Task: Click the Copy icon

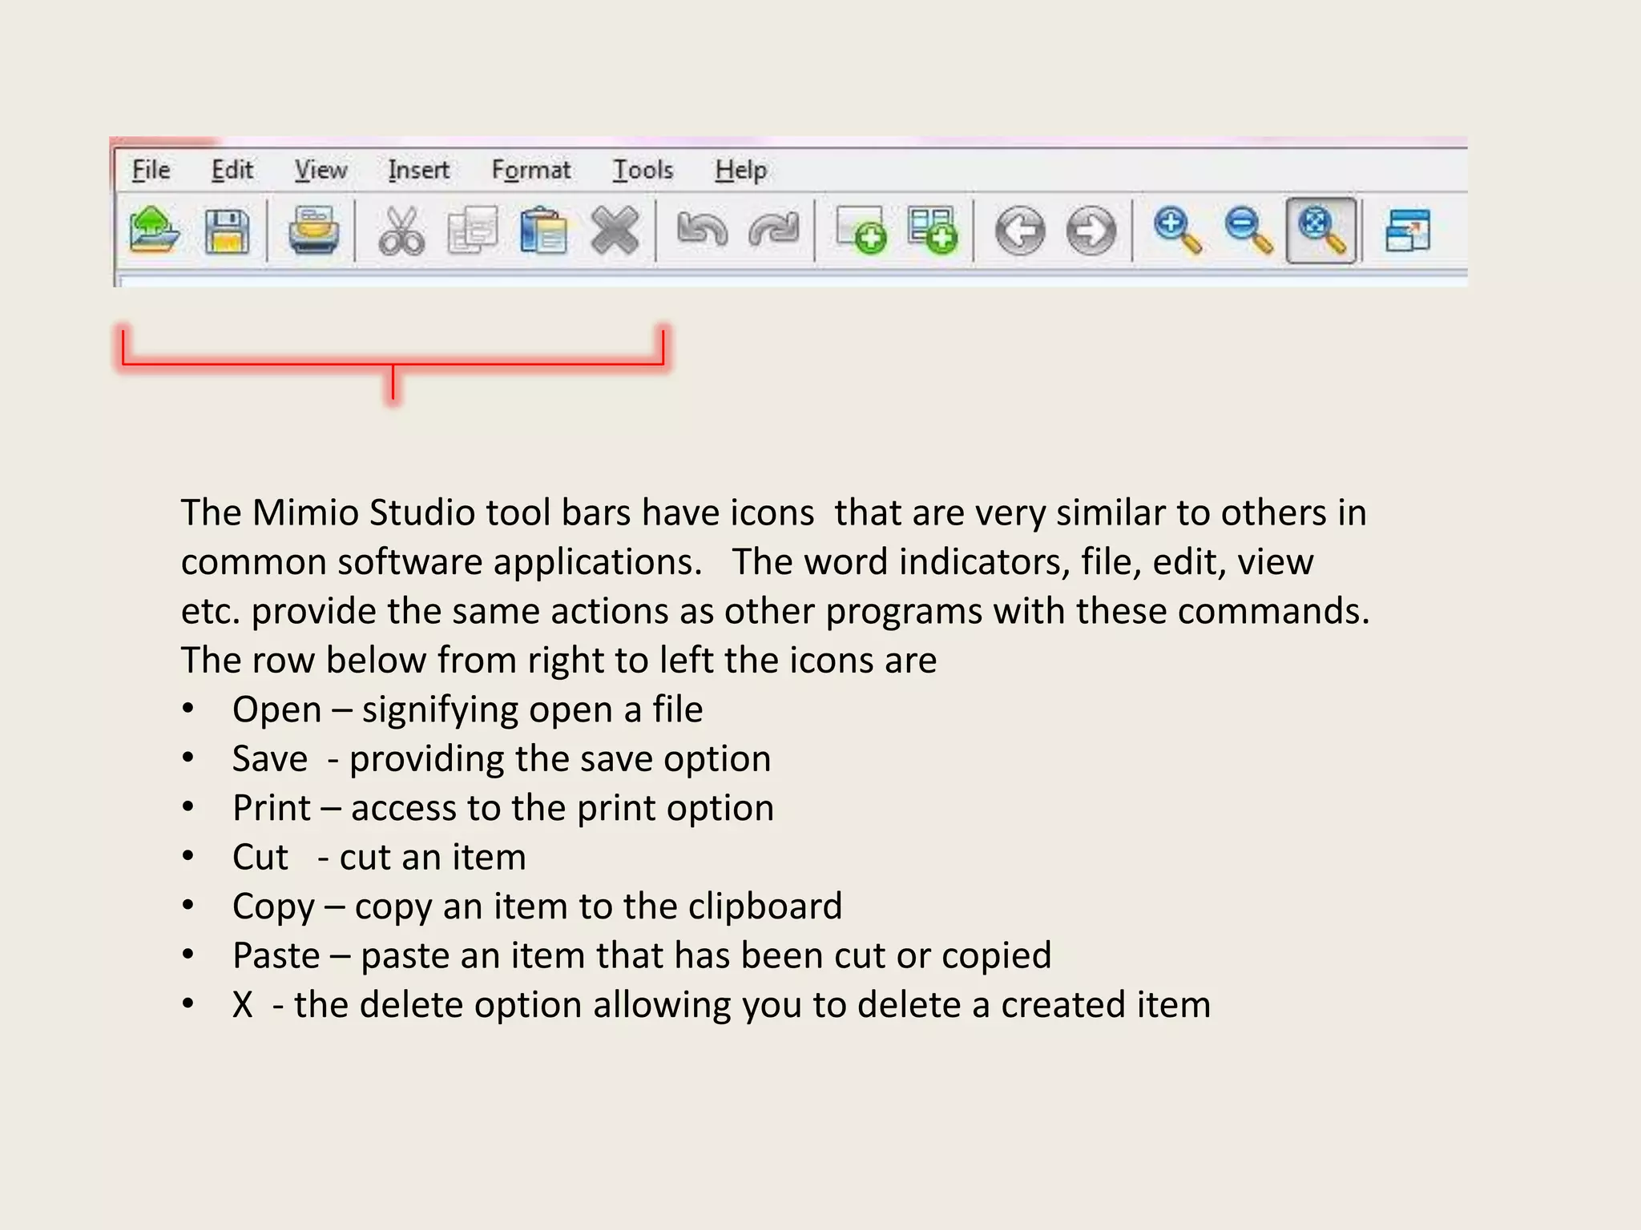Action: click(473, 231)
